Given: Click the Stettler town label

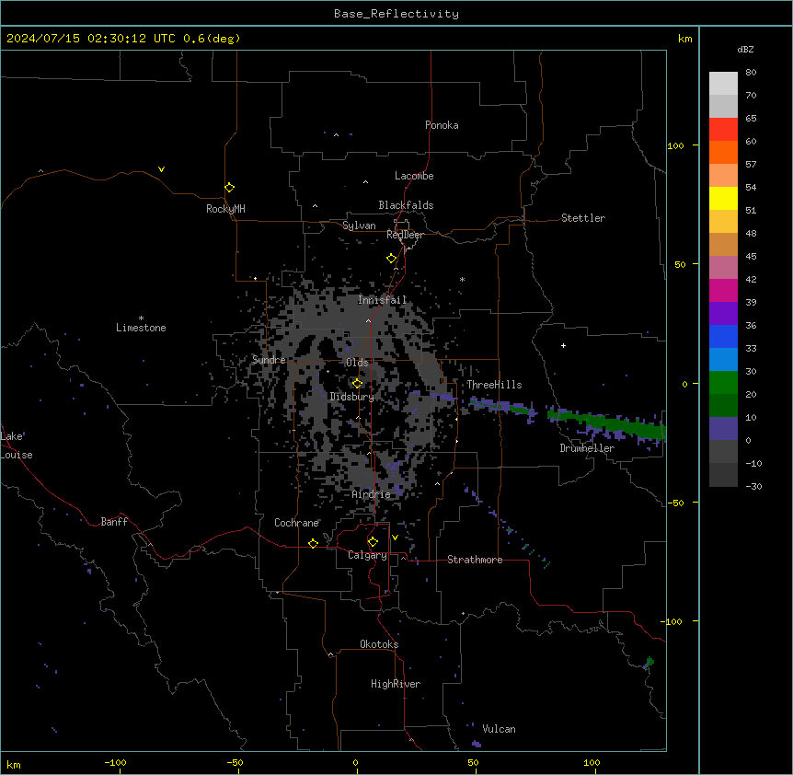Looking at the screenshot, I should point(583,218).
